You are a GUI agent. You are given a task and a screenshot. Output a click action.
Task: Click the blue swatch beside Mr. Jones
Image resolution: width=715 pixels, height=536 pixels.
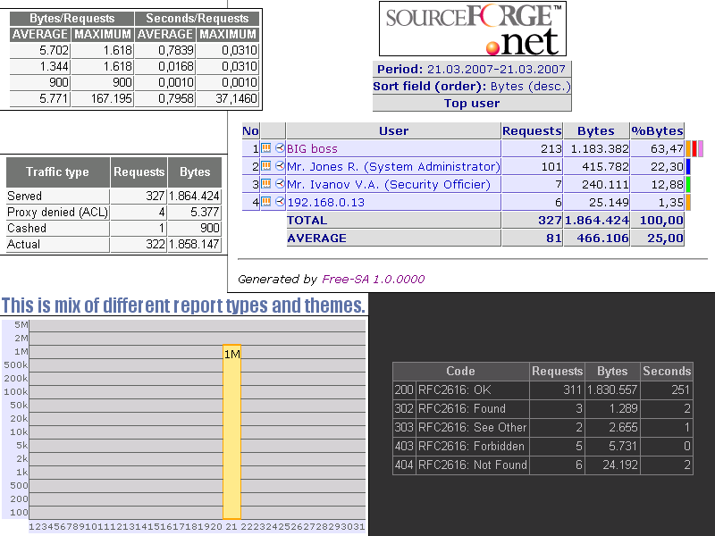tap(688, 166)
